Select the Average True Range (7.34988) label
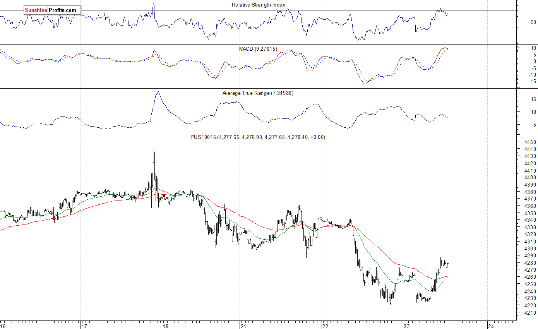538x329 pixels. (x=258, y=93)
